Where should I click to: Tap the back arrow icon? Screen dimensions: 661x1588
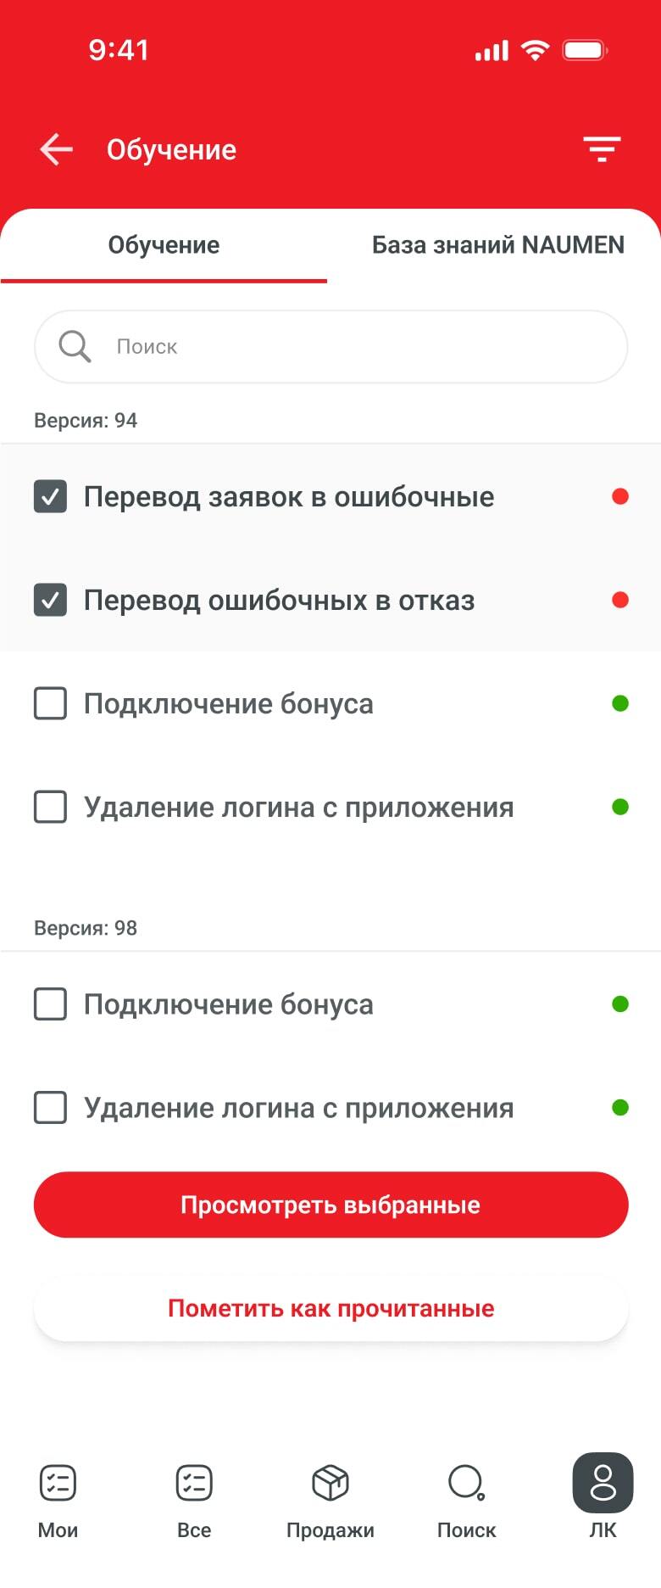coord(56,149)
